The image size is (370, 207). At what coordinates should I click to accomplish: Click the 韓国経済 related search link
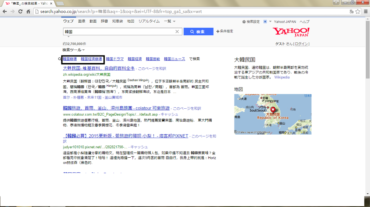[x=135, y=59]
